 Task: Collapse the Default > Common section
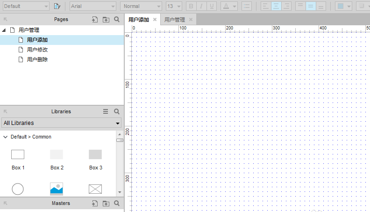pyautogui.click(x=5, y=137)
